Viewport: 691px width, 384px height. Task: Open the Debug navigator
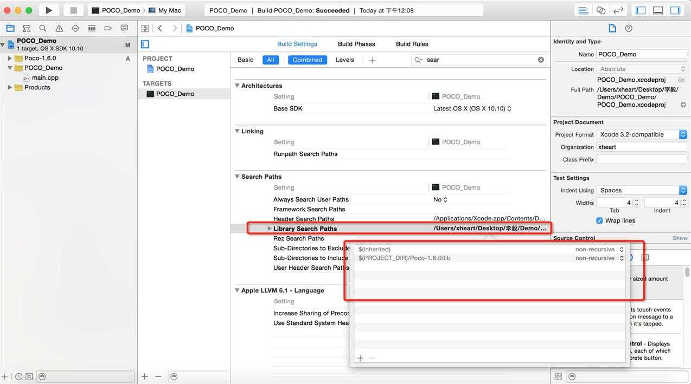coord(92,28)
